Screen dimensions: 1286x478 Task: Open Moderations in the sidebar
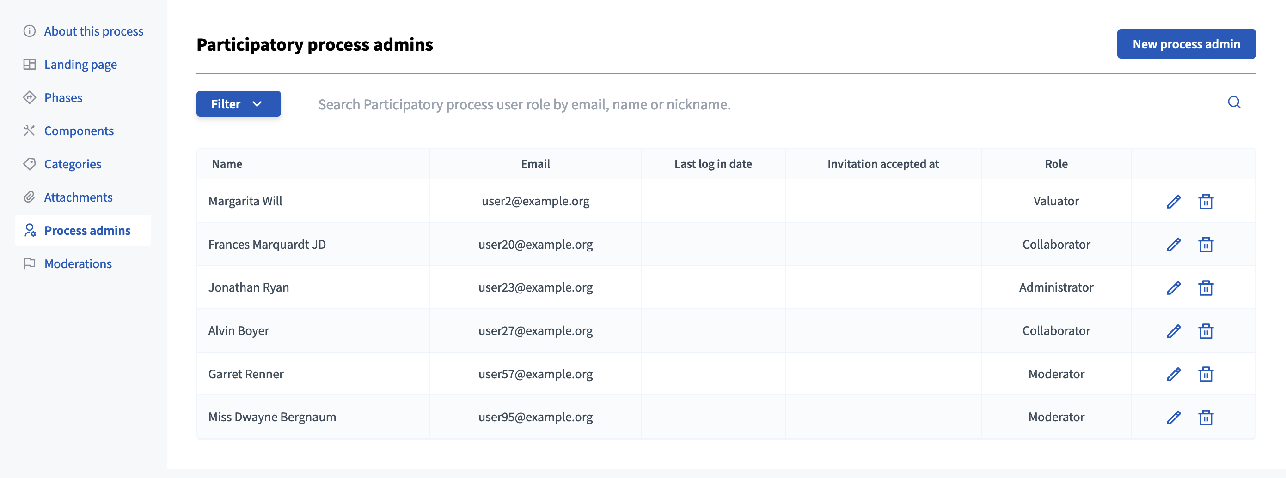[78, 263]
